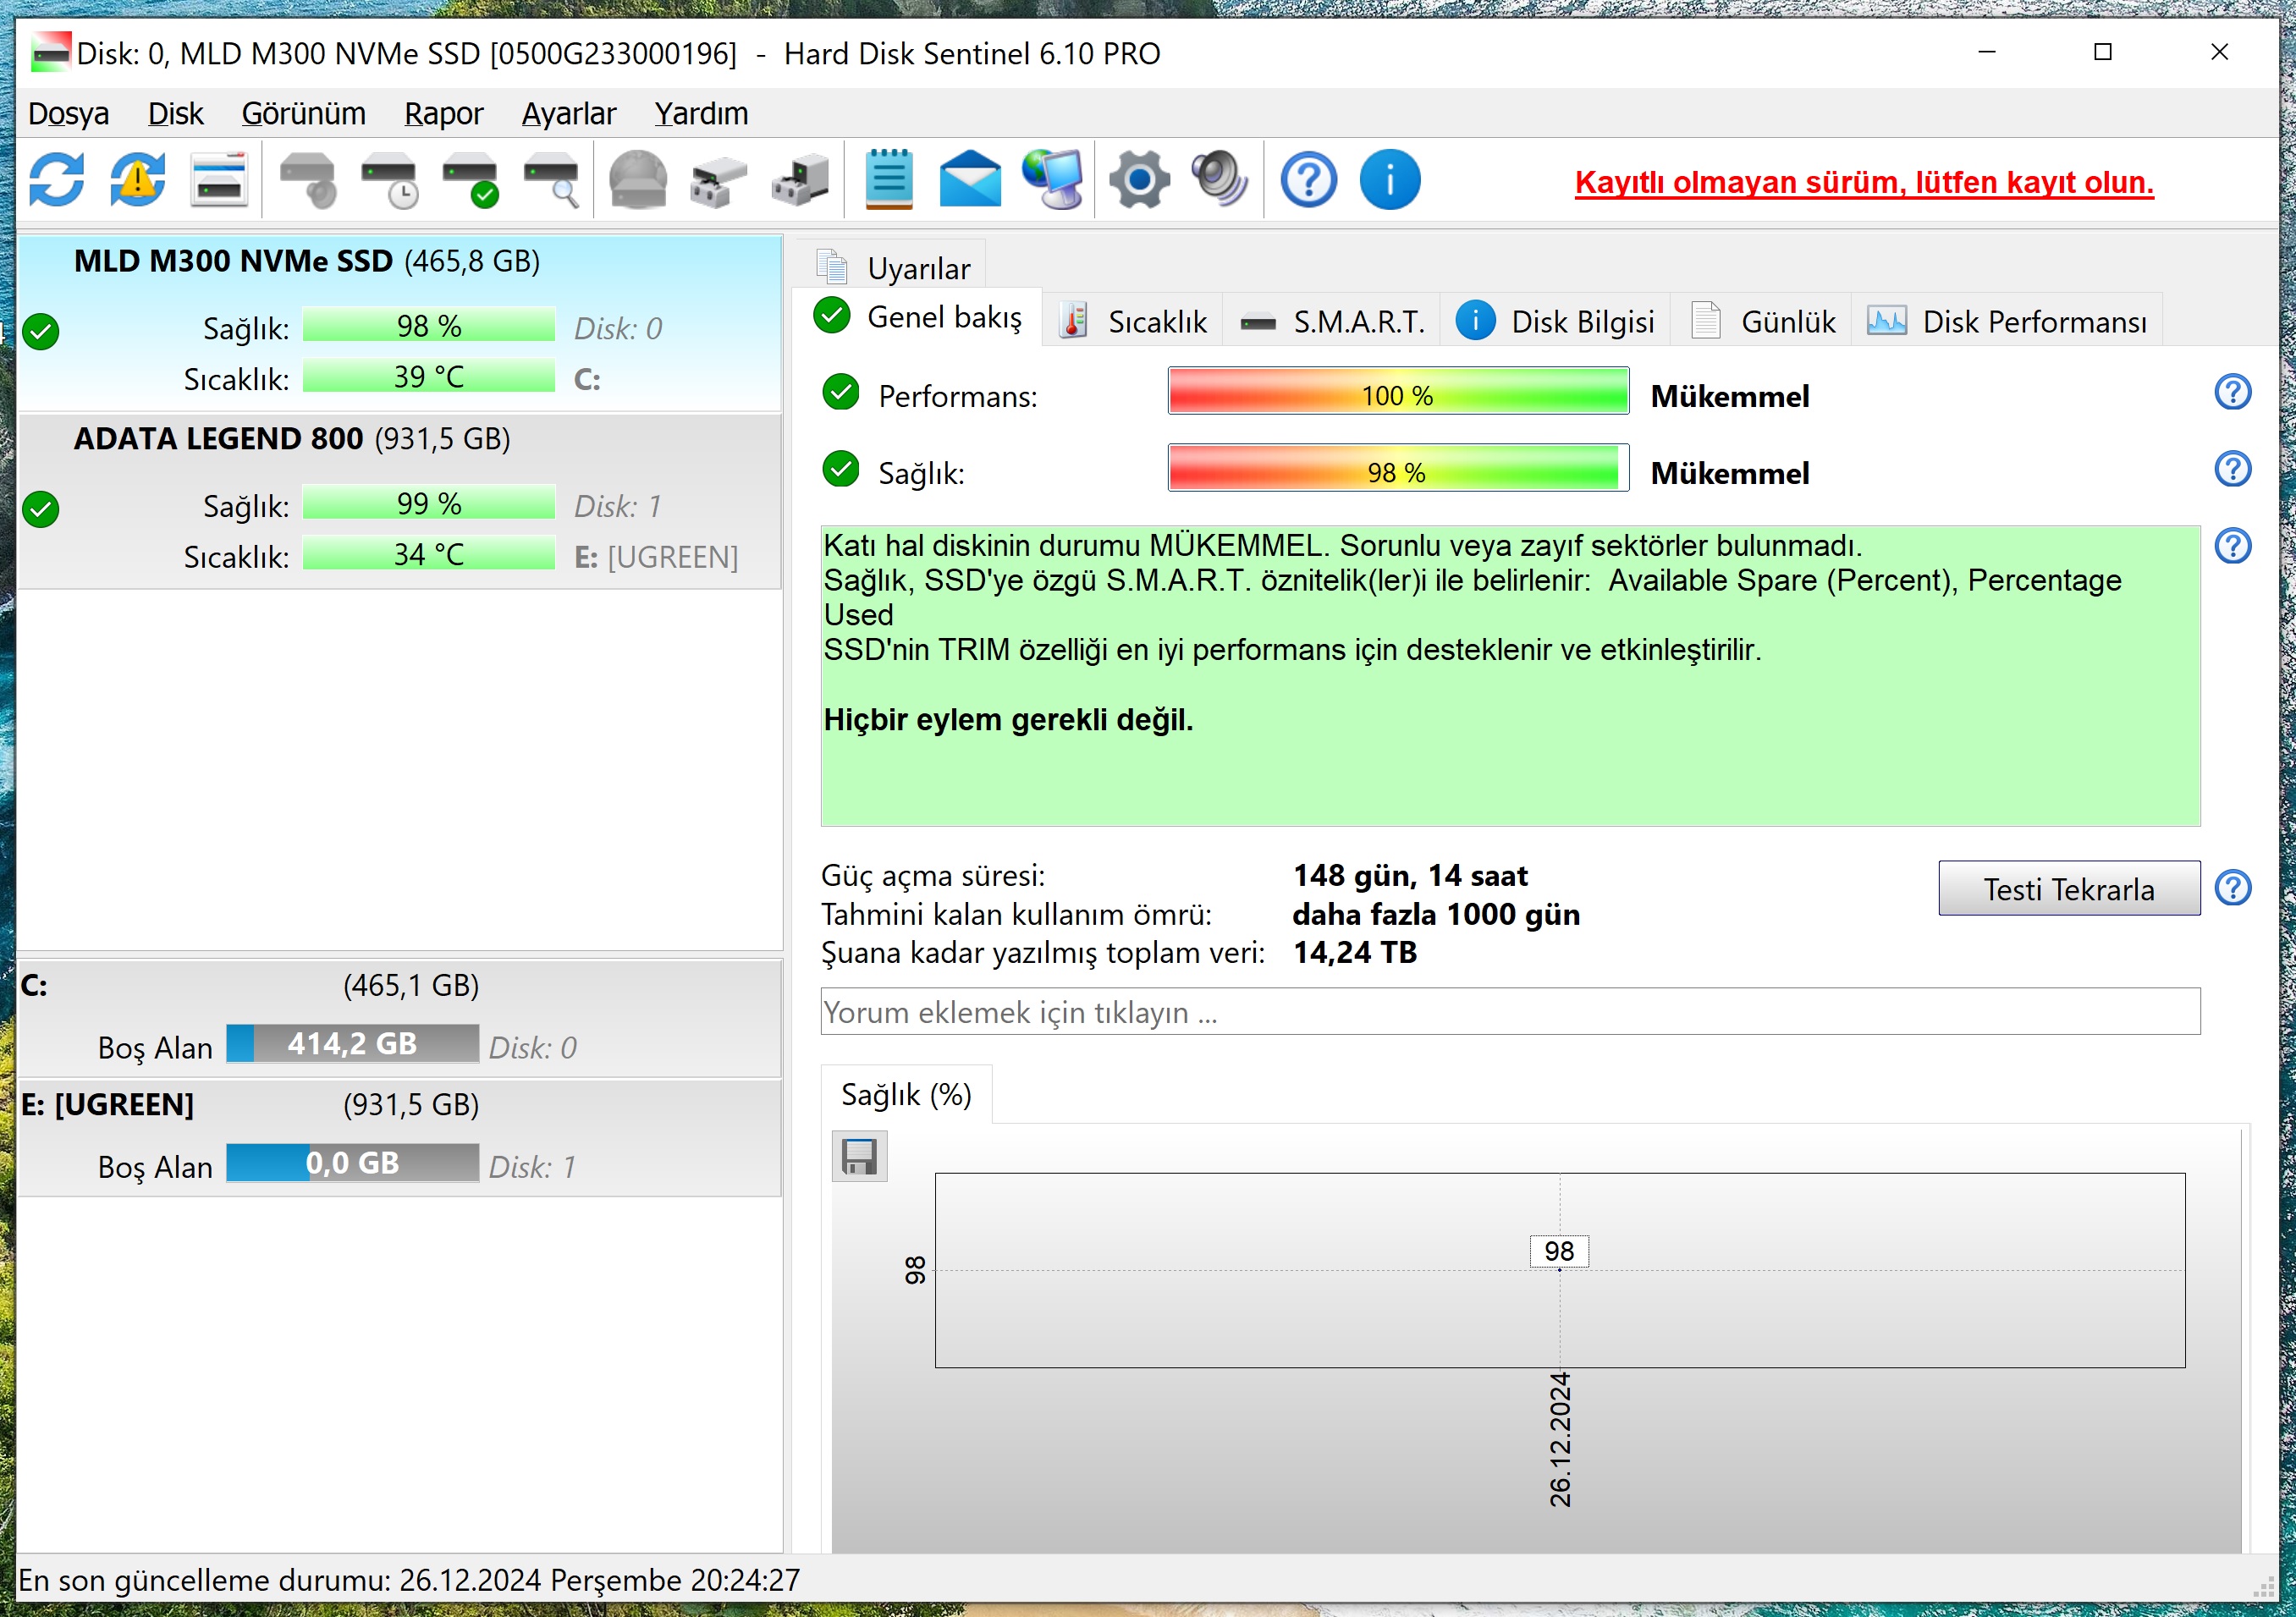Click the '148 gün, 14 saat' power-on value
The height and width of the screenshot is (1617, 2296).
(1410, 875)
